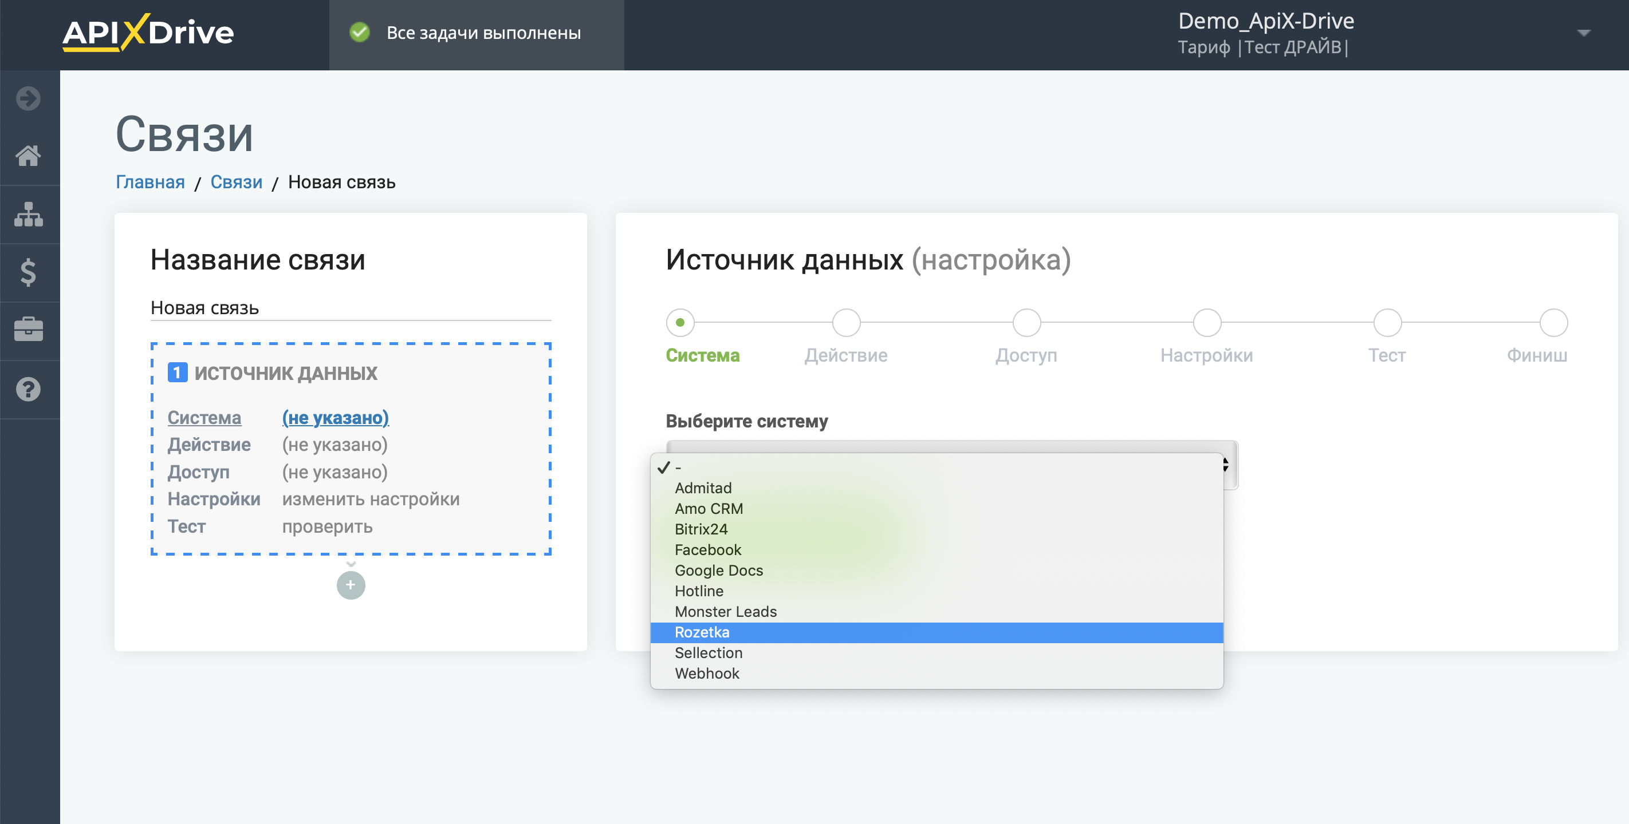Choose Facebook from the system list
1629x824 pixels.
(x=937, y=550)
